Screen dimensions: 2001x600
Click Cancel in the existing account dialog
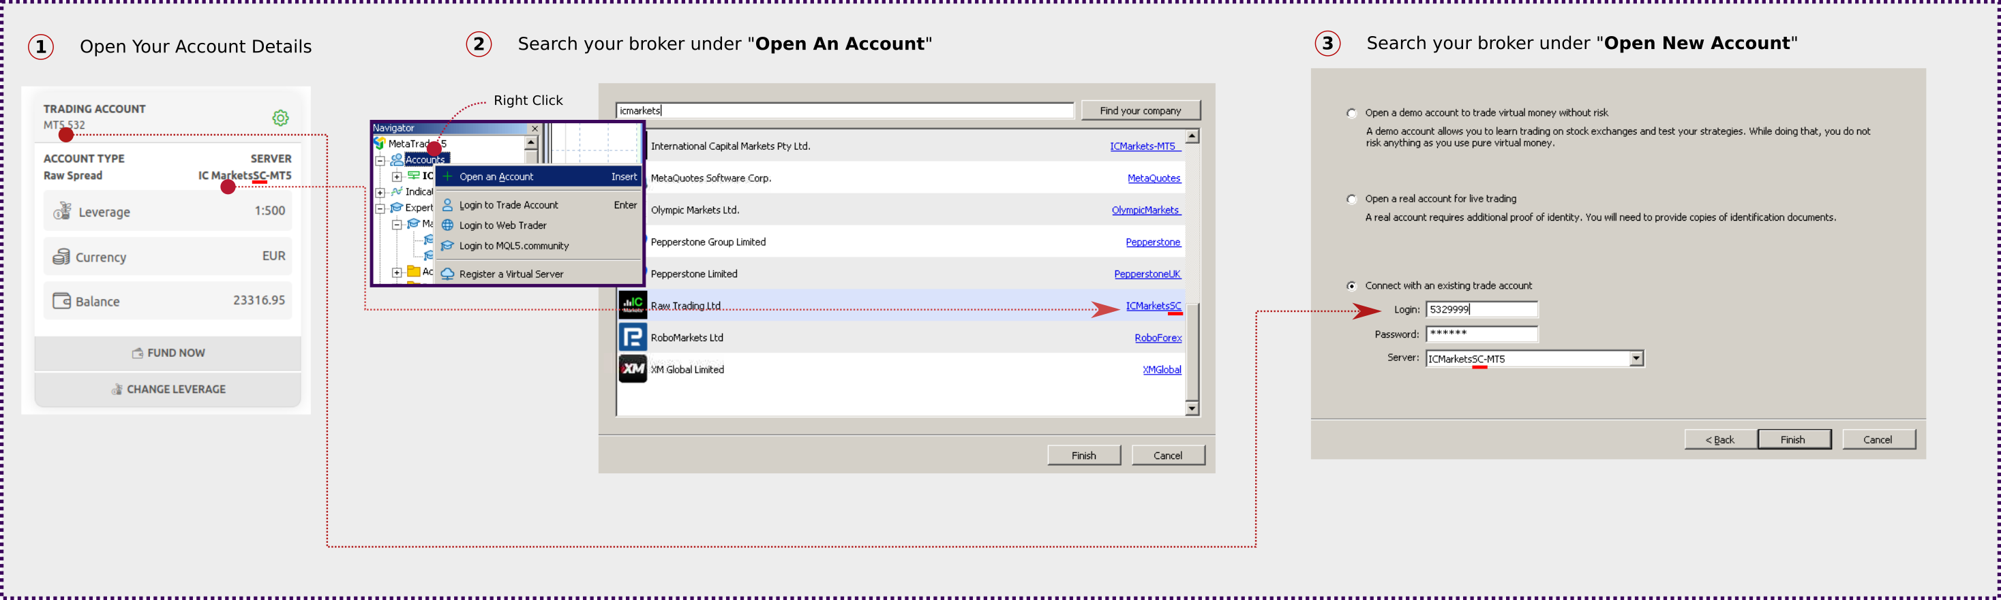pos(1878,439)
